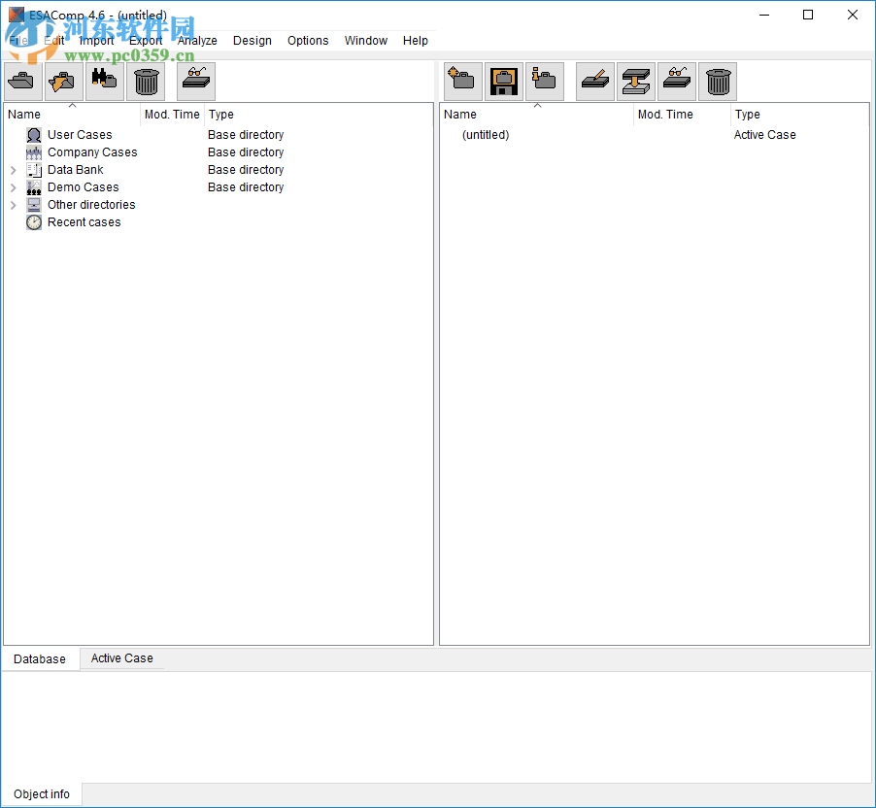Switch to the Active Case tab
Screen dimensions: 876x808
coord(121,657)
